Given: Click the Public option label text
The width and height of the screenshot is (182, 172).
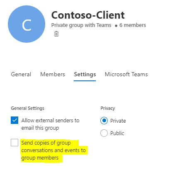Looking at the screenshot, I should tap(117, 133).
